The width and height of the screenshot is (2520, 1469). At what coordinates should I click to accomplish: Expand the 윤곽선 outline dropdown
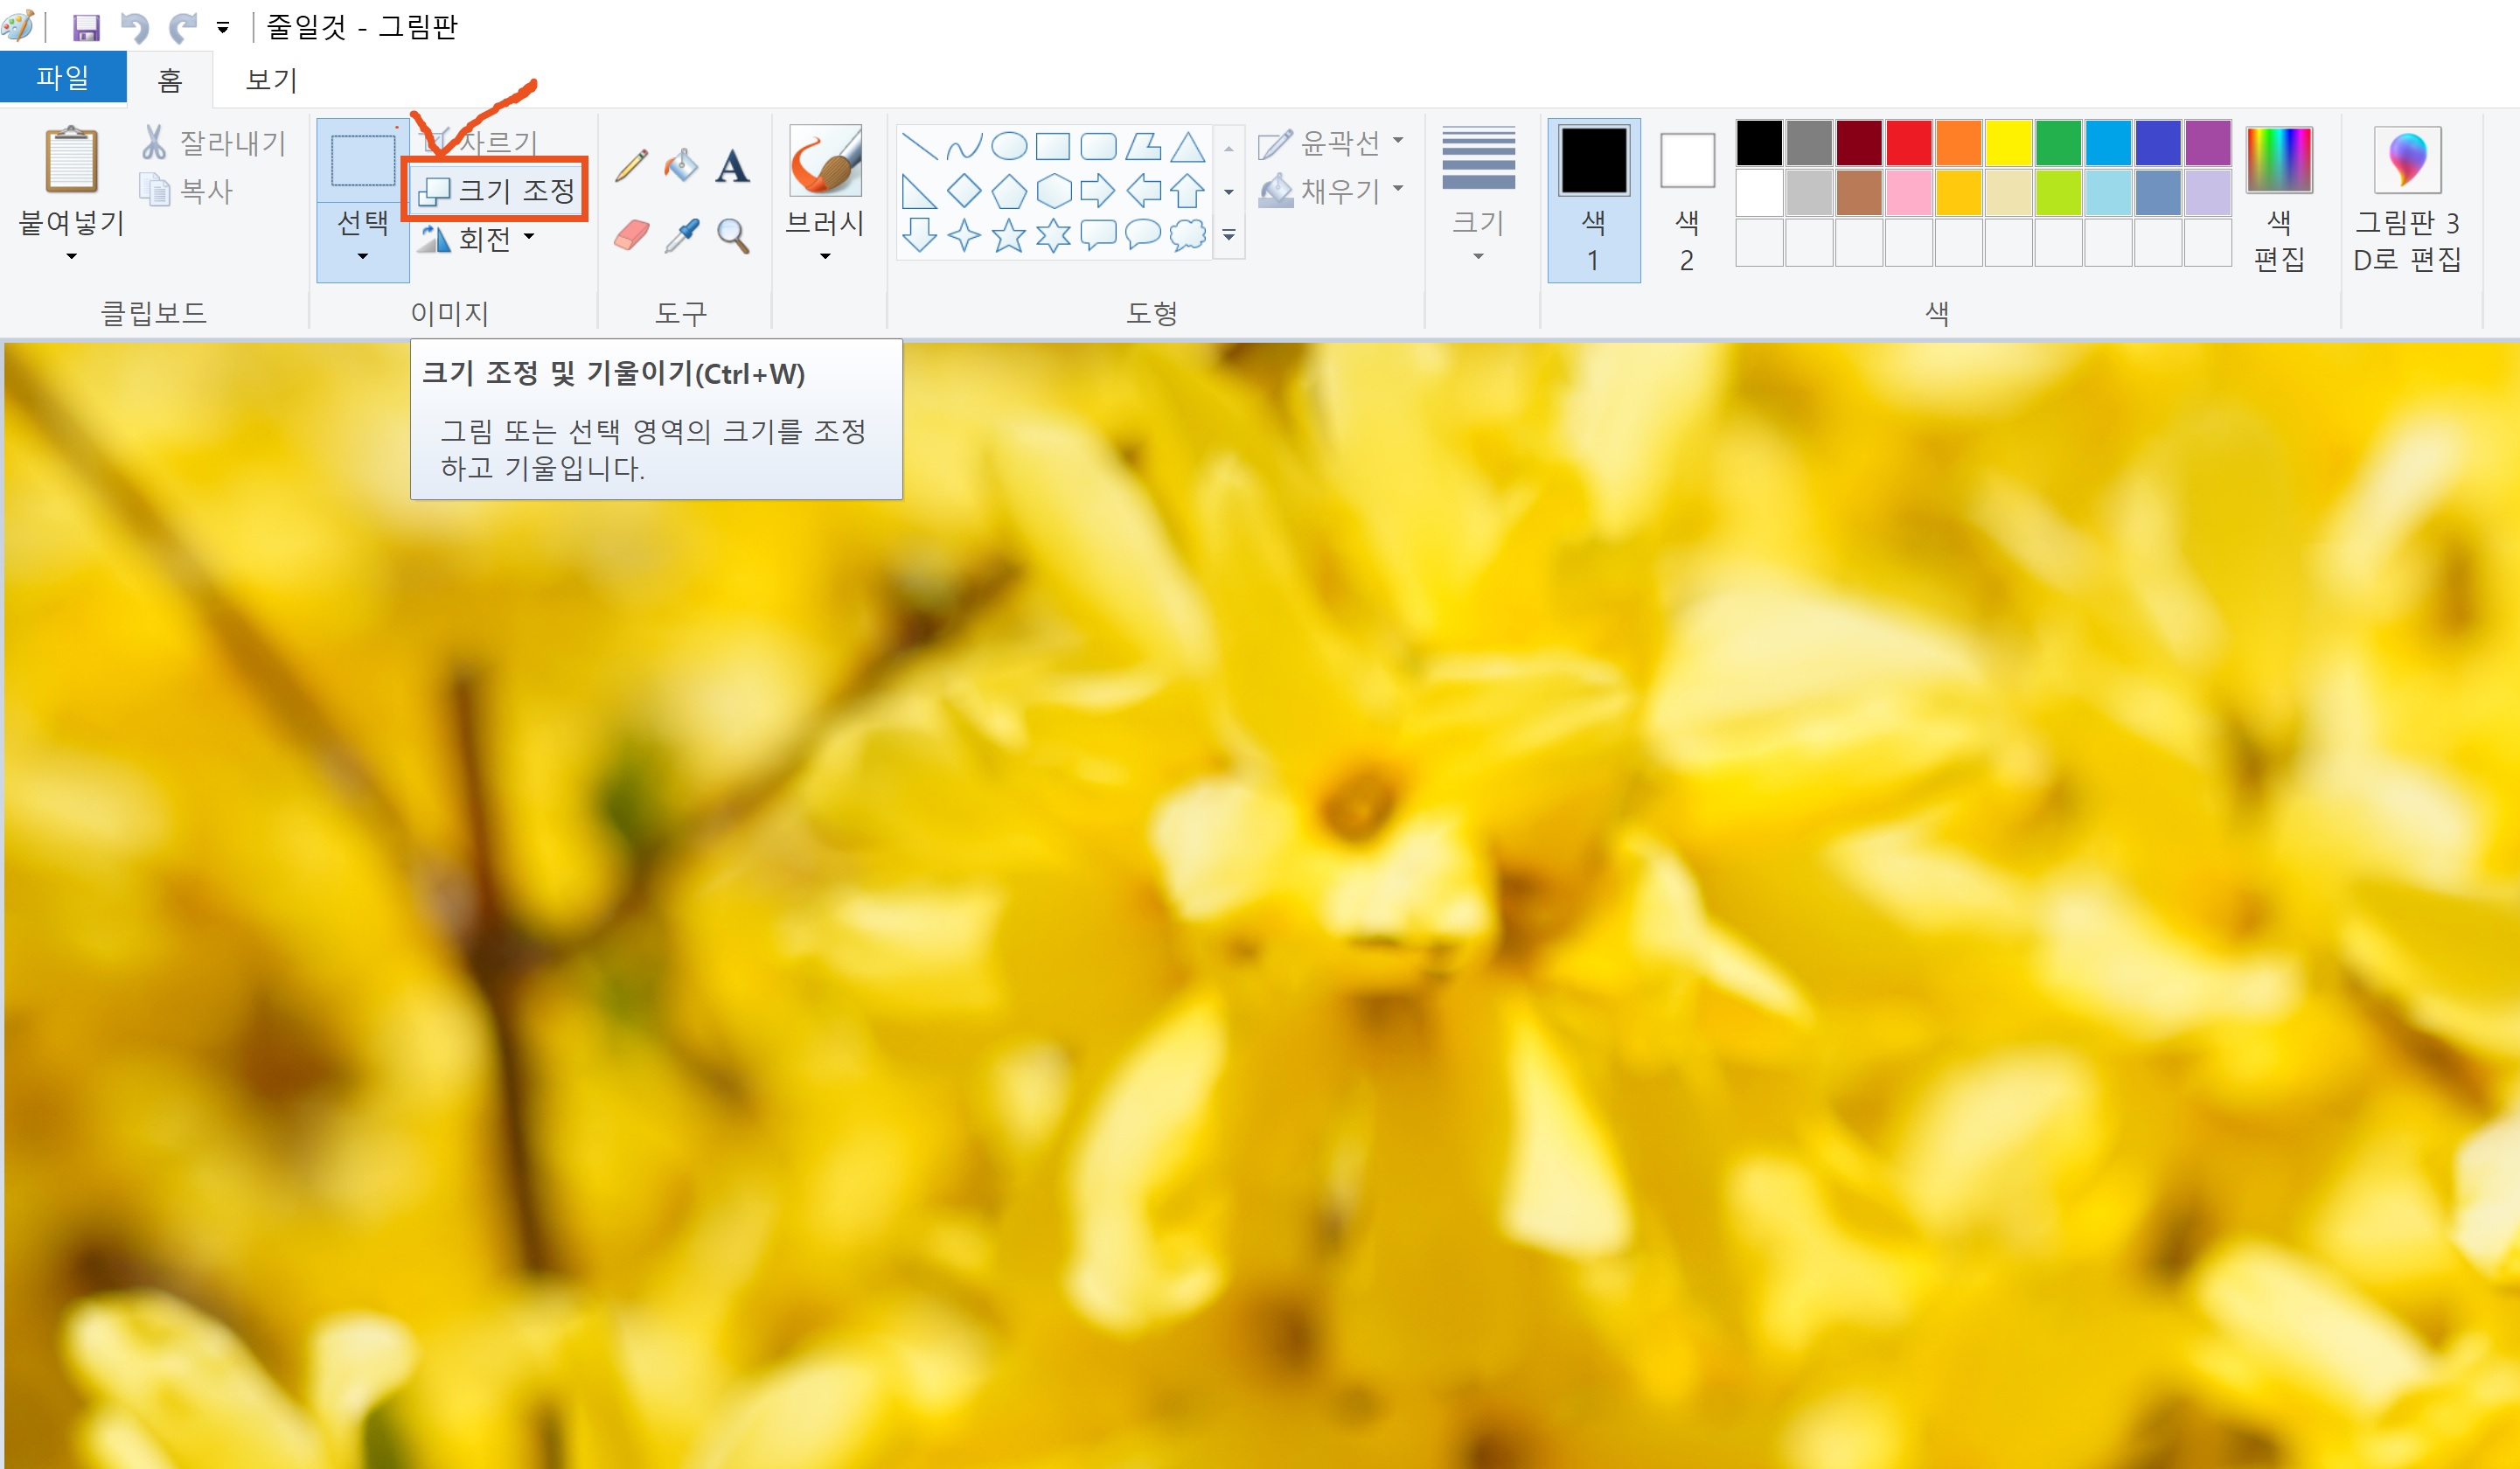1397,141
